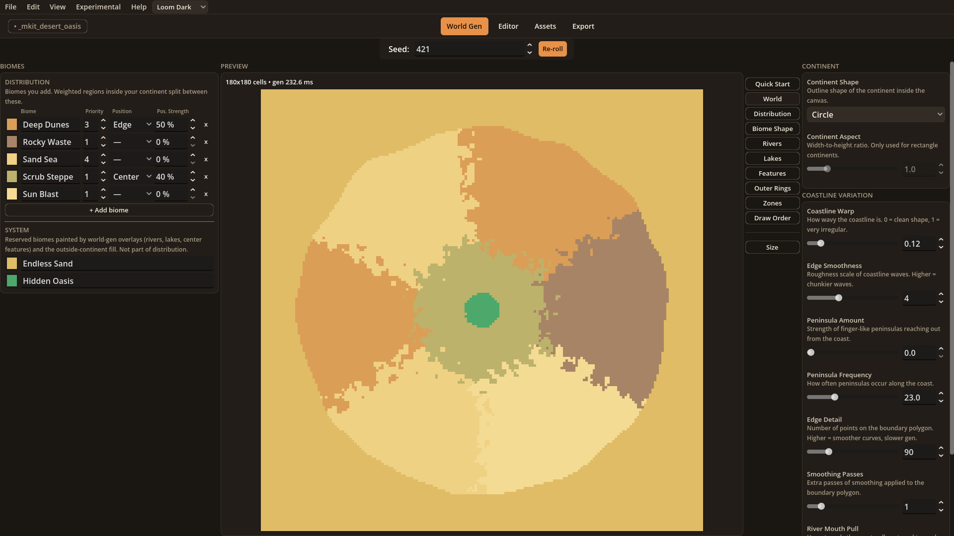954x536 pixels.
Task: Remove the Rocky Waste biome row
Action: pyautogui.click(x=206, y=142)
